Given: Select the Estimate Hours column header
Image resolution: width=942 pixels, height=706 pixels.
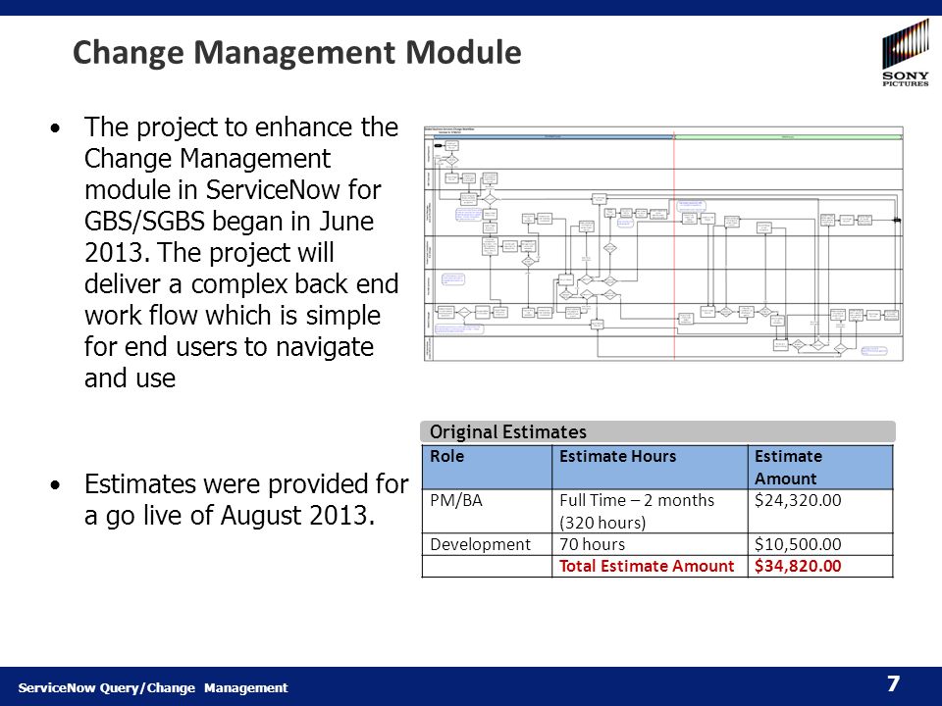Looking at the screenshot, I should (650, 467).
